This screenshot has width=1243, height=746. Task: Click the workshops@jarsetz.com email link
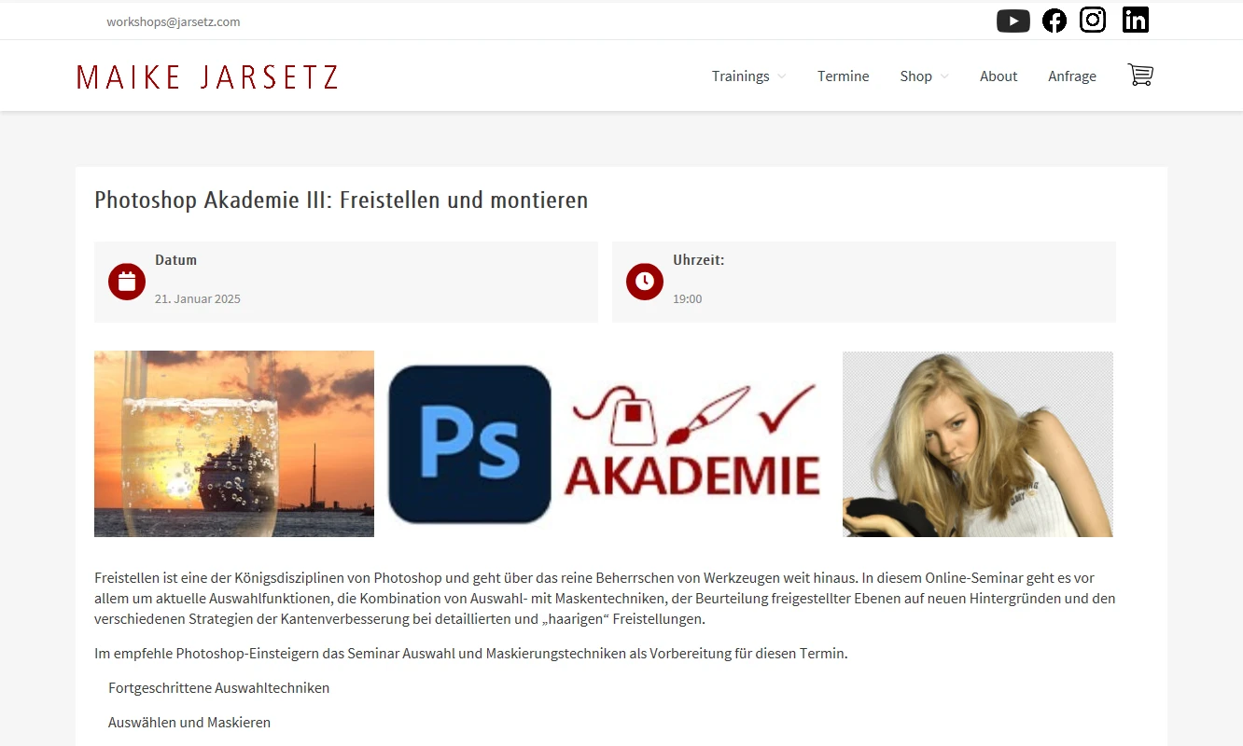(174, 21)
